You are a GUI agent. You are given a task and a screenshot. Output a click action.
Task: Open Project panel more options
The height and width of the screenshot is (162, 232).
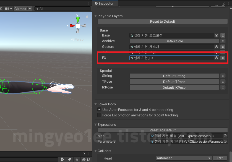(x=88, y=154)
